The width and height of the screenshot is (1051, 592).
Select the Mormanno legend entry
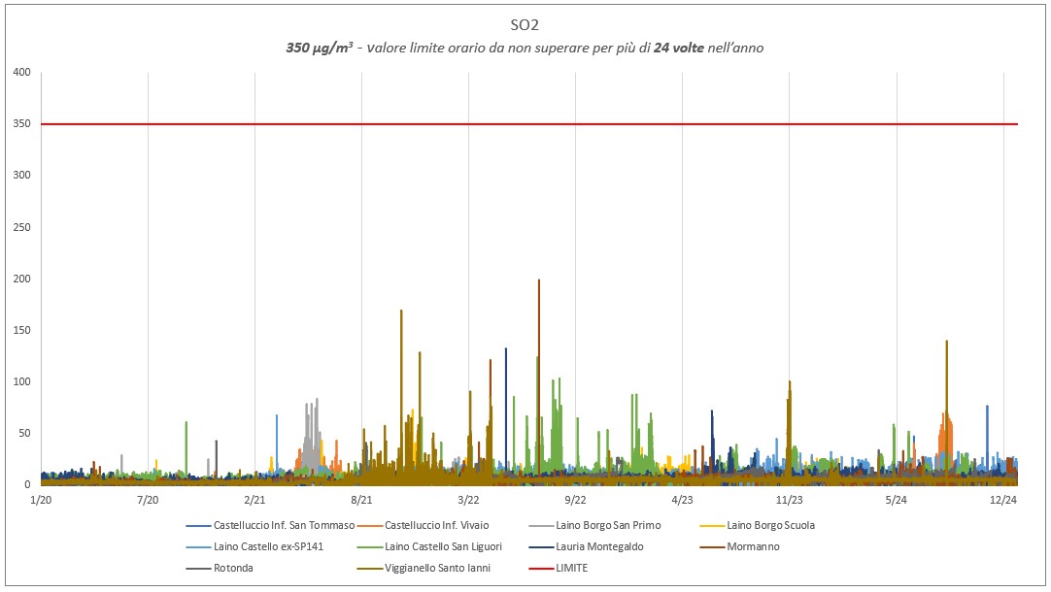coord(753,546)
